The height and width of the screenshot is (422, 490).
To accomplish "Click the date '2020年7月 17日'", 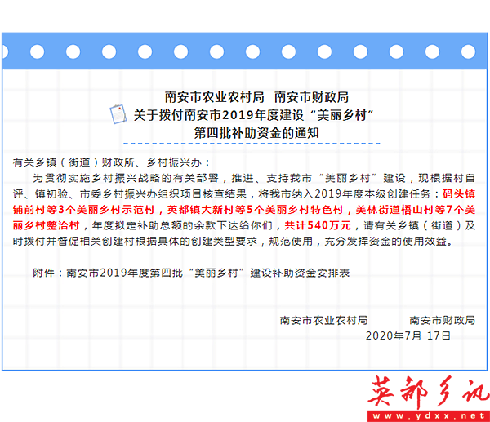I will [408, 335].
